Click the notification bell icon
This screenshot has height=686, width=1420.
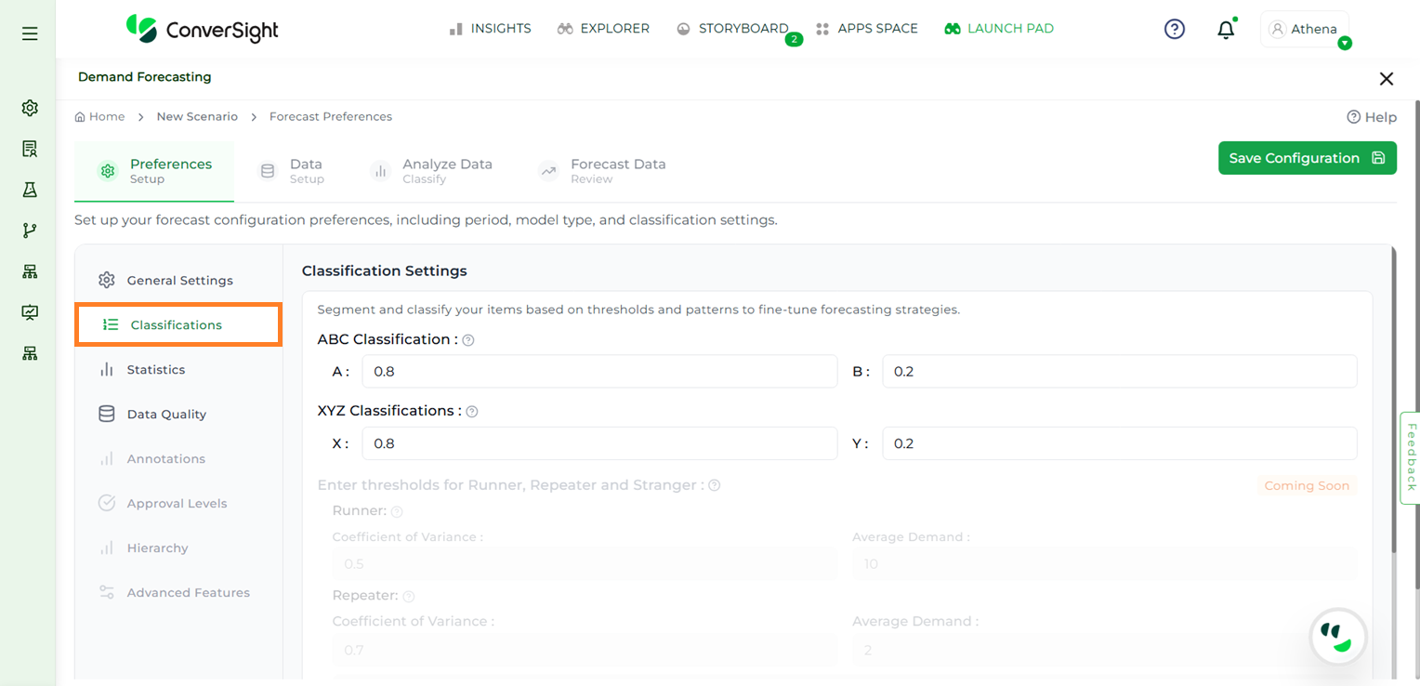click(x=1226, y=30)
